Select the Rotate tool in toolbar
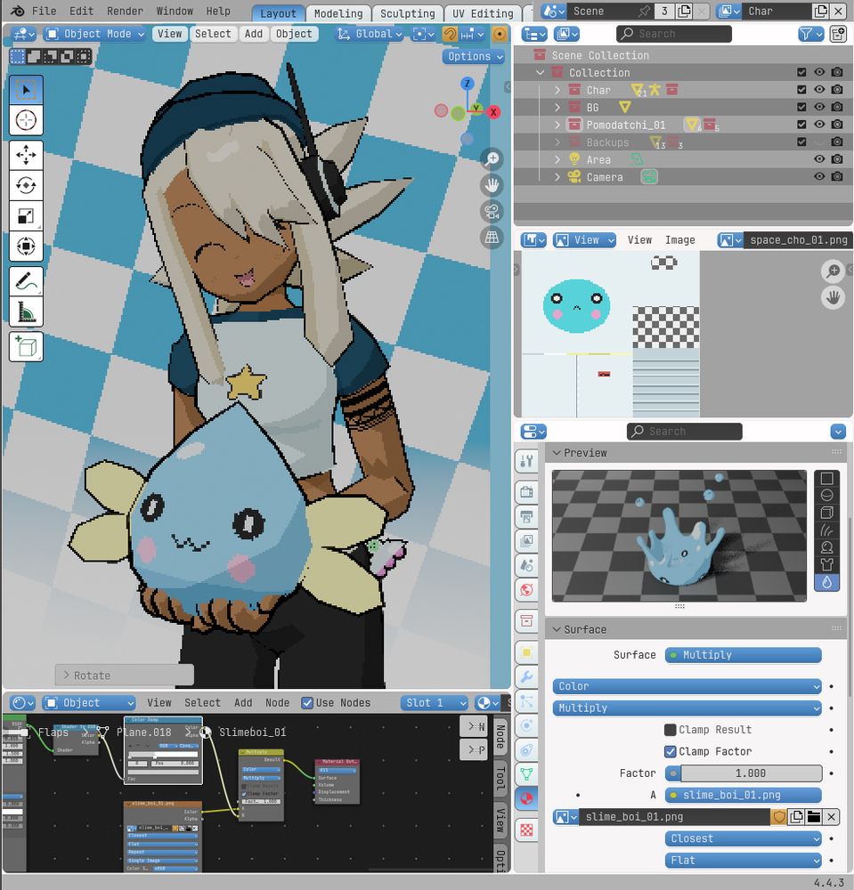Screen dimensions: 854x890 26,186
